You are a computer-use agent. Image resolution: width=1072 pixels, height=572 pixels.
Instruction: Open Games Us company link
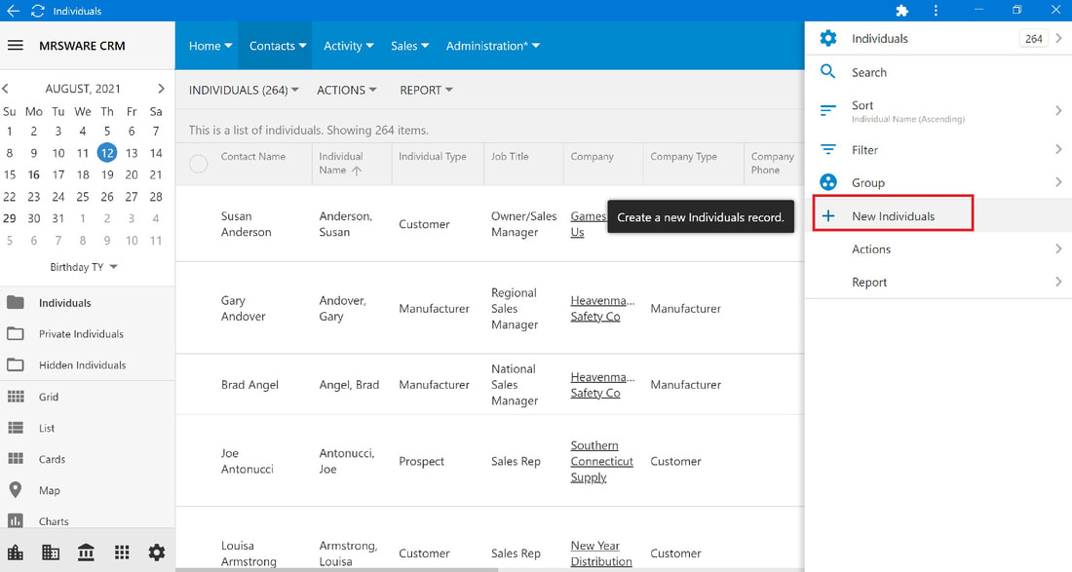click(x=588, y=224)
